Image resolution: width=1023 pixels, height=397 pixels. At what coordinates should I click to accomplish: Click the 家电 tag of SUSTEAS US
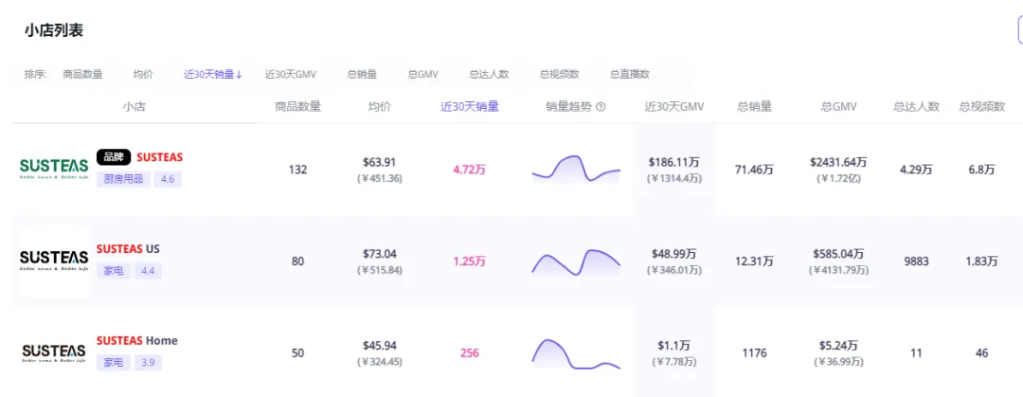pyautogui.click(x=114, y=270)
